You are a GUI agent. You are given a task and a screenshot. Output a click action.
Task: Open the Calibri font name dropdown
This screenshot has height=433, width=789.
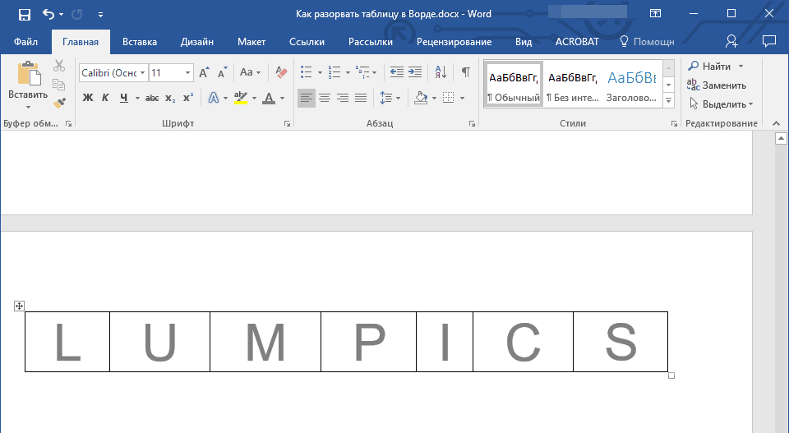point(113,73)
